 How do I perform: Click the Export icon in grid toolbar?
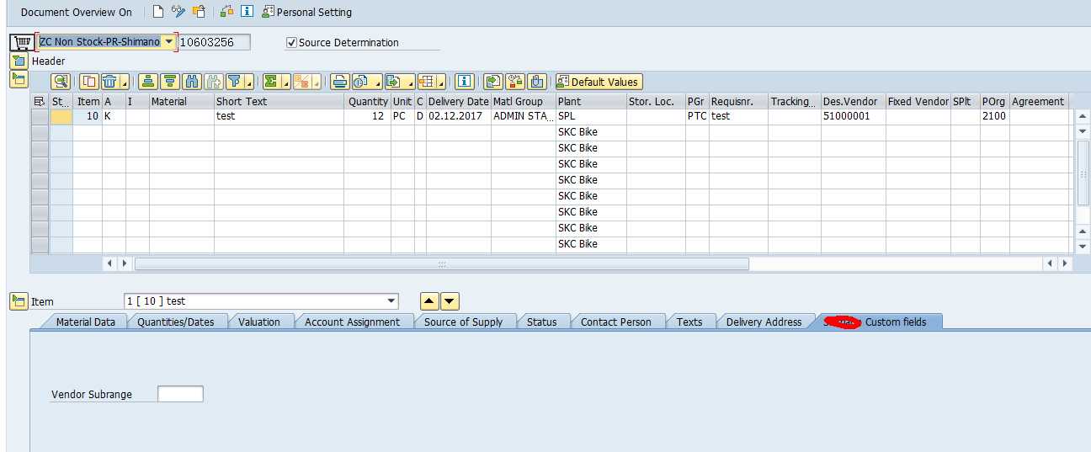tap(393, 82)
